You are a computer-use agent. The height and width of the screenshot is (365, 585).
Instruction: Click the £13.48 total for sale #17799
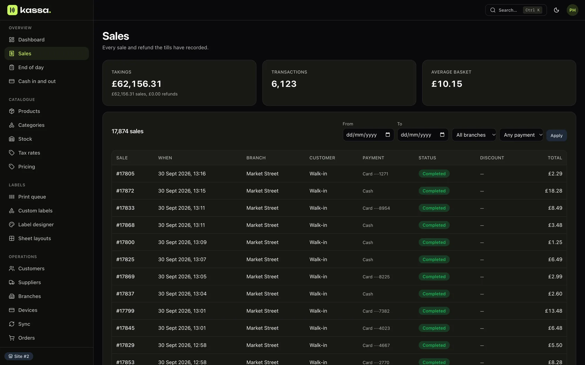pyautogui.click(x=553, y=311)
